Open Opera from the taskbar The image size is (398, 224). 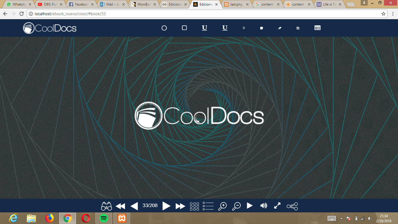tap(86, 218)
